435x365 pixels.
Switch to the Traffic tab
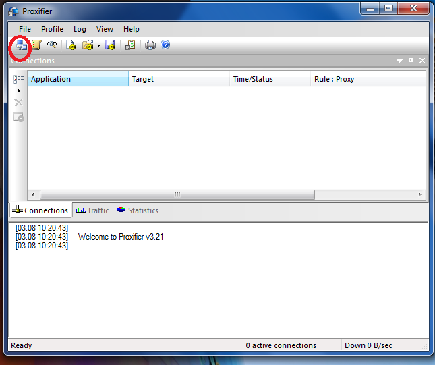tap(92, 210)
